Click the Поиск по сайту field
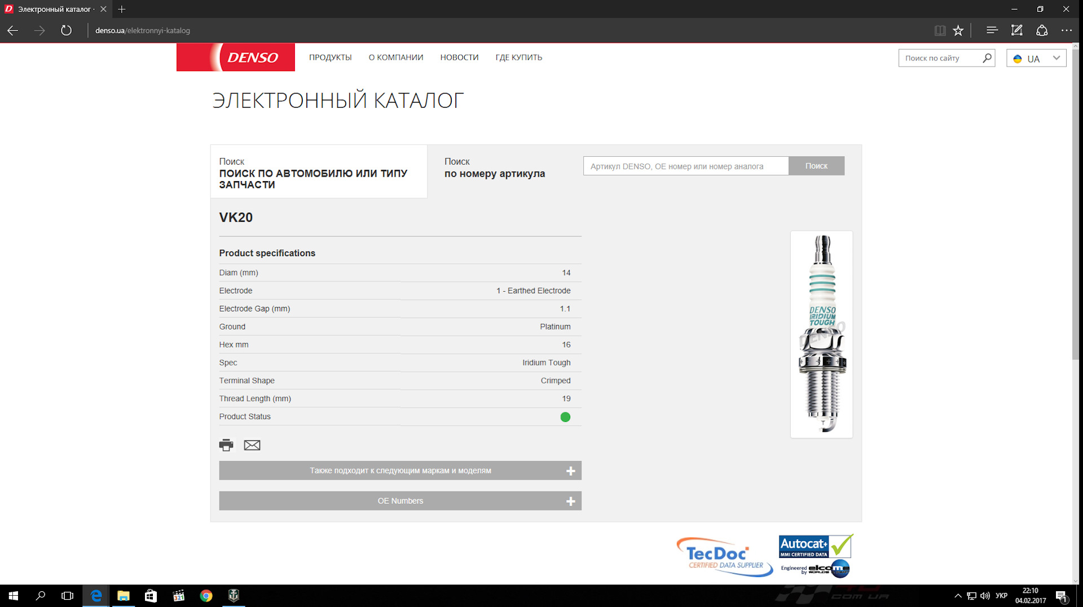1083x607 pixels. click(x=939, y=58)
